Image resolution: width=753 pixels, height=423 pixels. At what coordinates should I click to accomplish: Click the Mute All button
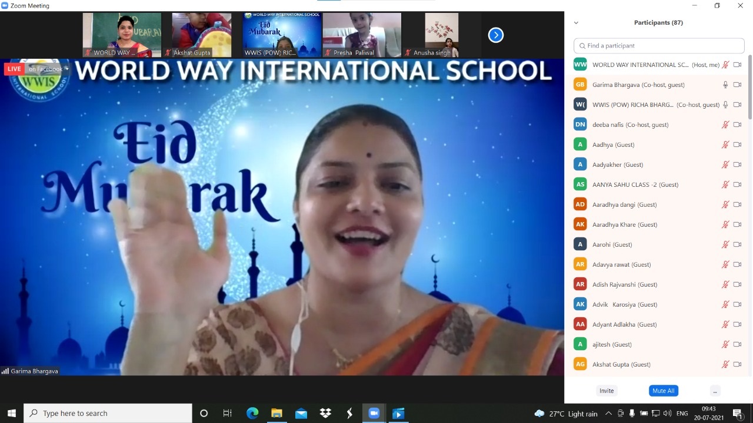point(664,391)
